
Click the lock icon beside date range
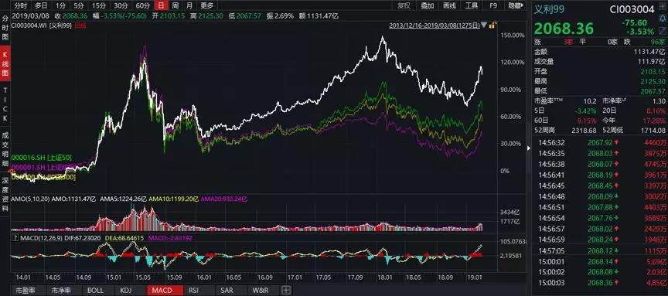(x=492, y=26)
